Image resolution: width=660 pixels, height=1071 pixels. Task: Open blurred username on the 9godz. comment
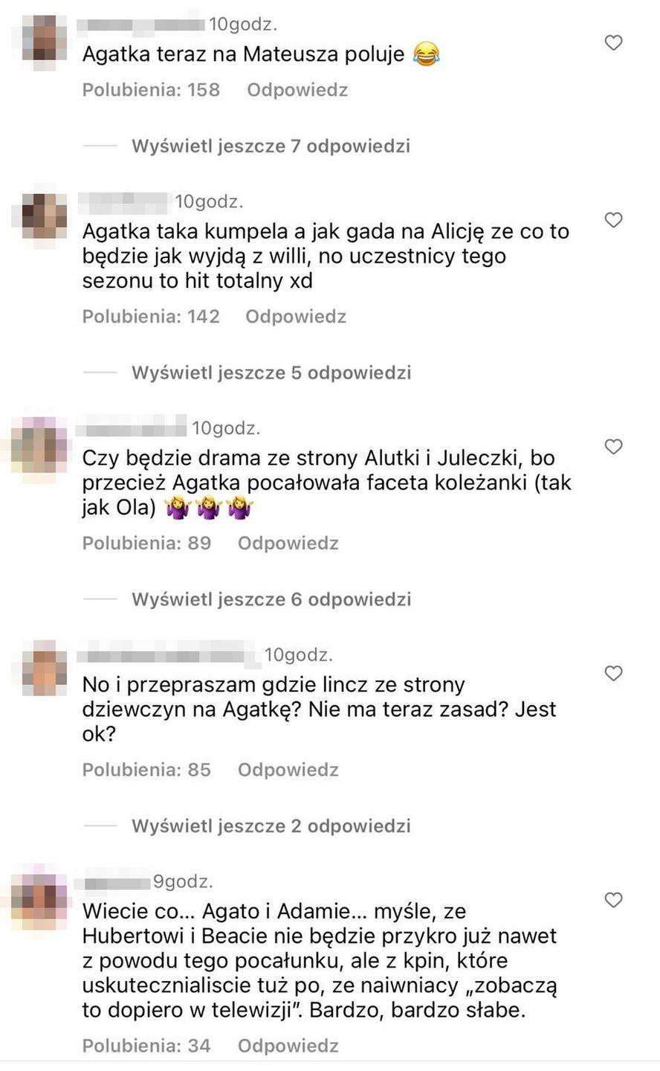click(x=117, y=883)
